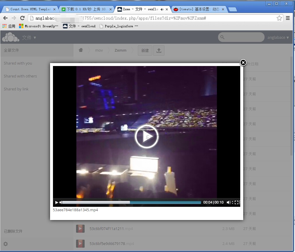Viewport: 295px width, 252px height.
Task: Click filename 53aee784e188a1345.mp4 caption
Action: pyautogui.click(x=75, y=210)
